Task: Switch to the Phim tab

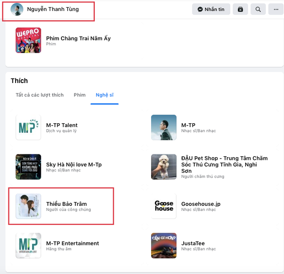Action: 80,95
